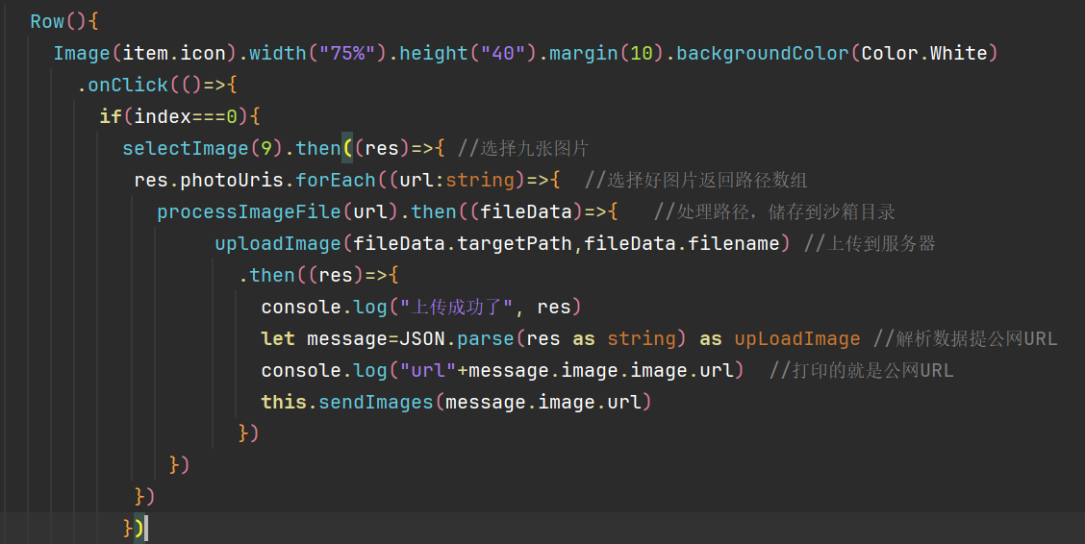Click fileData.targetPath argument
This screenshot has width=1085, height=544.
(x=463, y=244)
